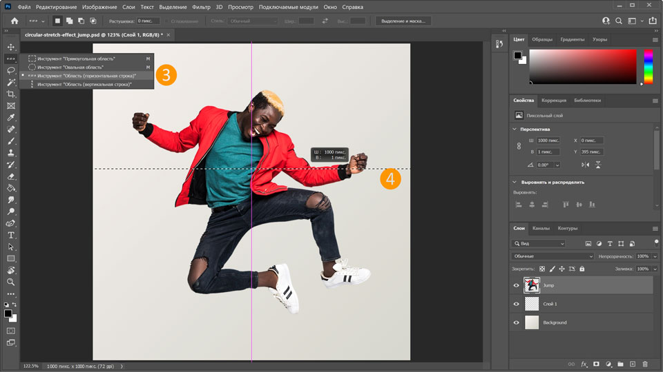Open the layer filter Вид dropdown
The width and height of the screenshot is (663, 372).
tap(539, 244)
